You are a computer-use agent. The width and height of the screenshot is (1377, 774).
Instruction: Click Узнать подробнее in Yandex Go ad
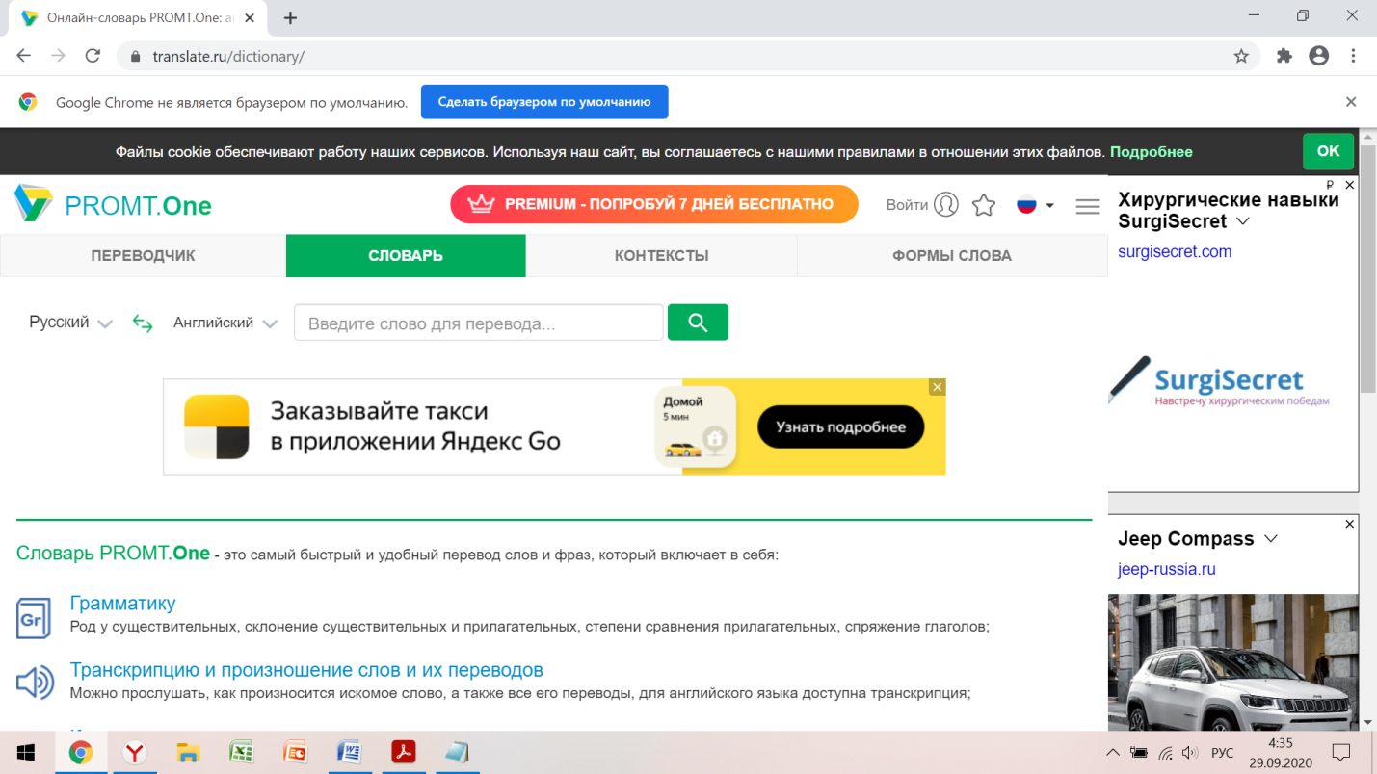tap(840, 427)
